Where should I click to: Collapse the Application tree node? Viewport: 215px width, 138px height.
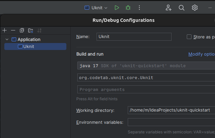(7, 39)
